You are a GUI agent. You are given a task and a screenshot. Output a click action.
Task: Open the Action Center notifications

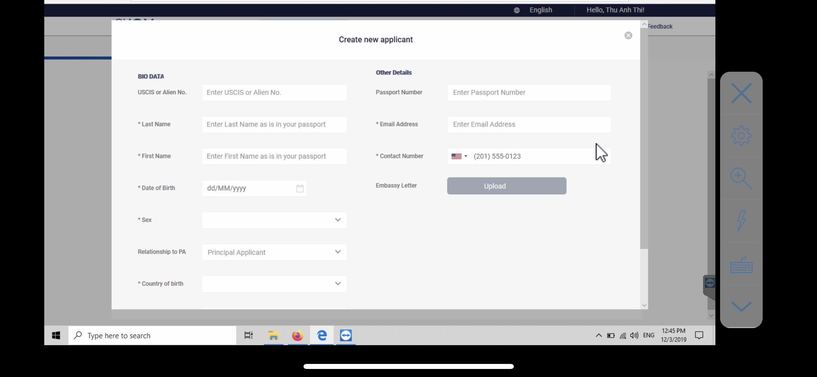tap(699, 335)
